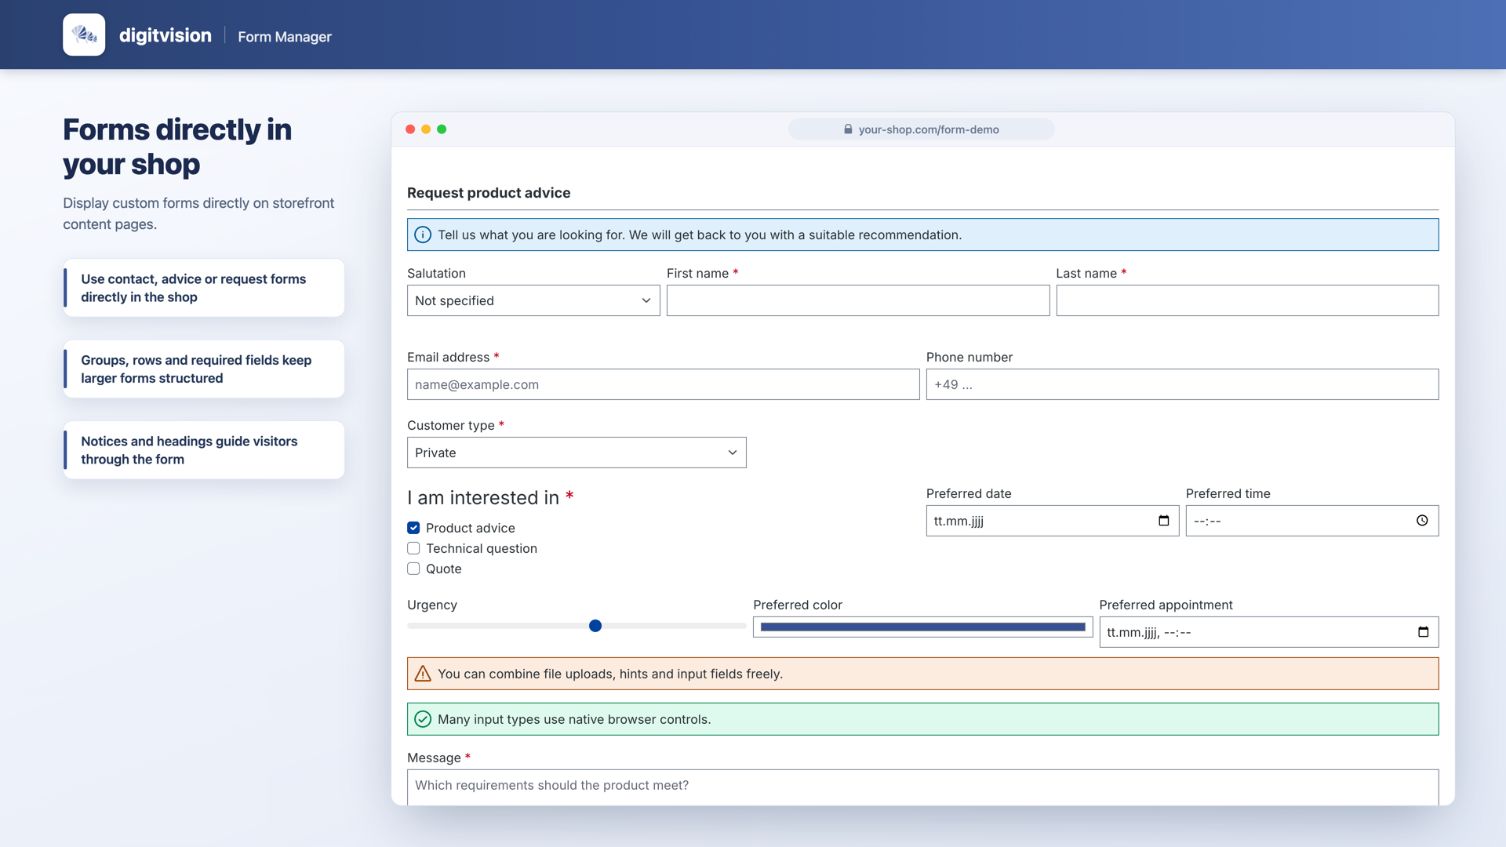Select the 'Groups, rows and required fields' card
1506x847 pixels.
(204, 369)
